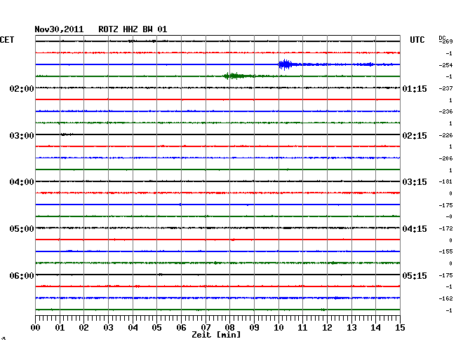
Task: Select the 06:00 CET time label
Action: (x=22, y=275)
